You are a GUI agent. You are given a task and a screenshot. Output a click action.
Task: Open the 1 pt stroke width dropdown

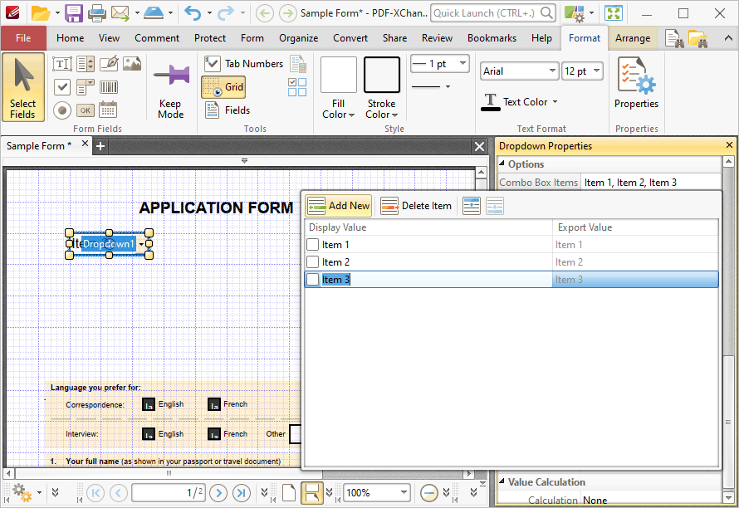(463, 63)
